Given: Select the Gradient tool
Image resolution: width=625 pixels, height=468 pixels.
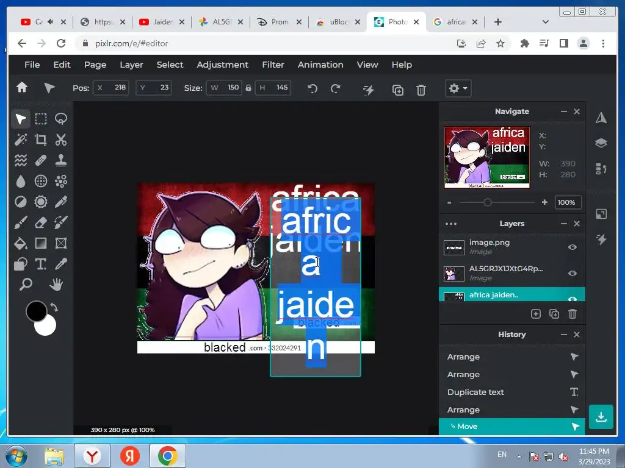Looking at the screenshot, I should tap(41, 243).
